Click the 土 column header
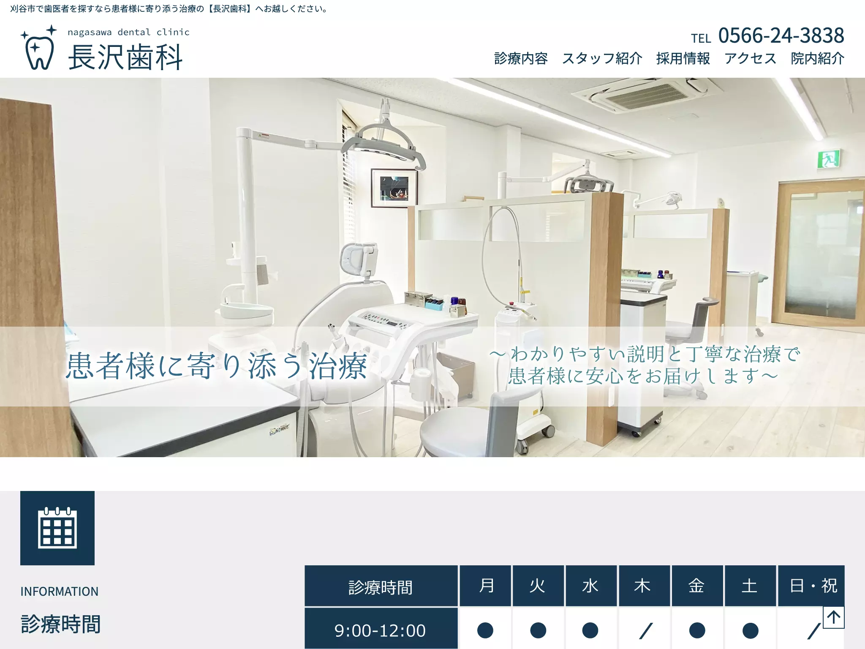The width and height of the screenshot is (865, 649). pyautogui.click(x=750, y=586)
